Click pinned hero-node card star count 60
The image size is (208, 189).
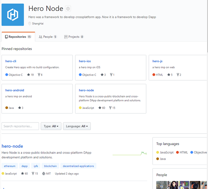[102, 108]
